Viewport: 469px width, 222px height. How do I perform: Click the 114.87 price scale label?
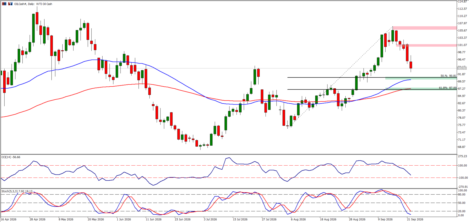(462, 2)
